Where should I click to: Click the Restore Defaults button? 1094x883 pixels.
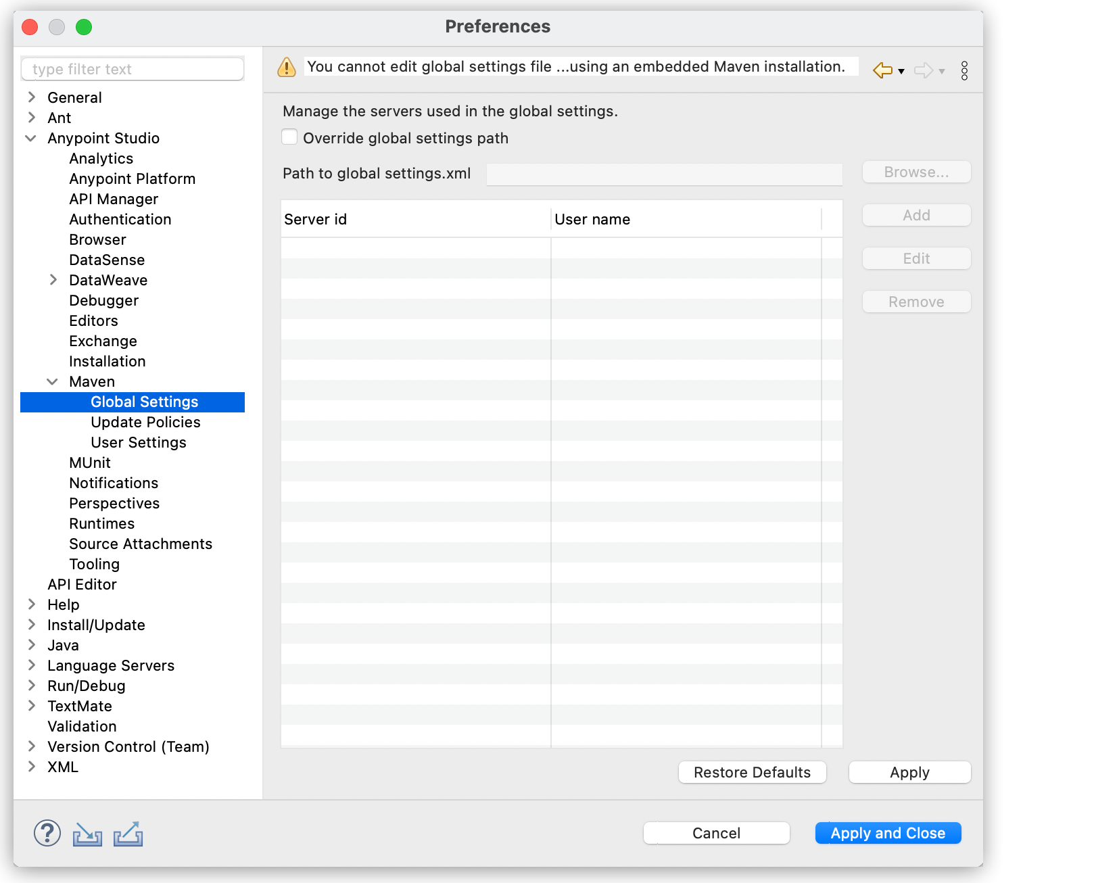pos(751,771)
